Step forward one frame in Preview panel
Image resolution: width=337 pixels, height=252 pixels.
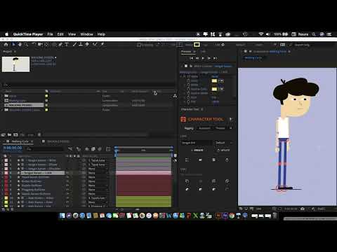[x=209, y=58]
